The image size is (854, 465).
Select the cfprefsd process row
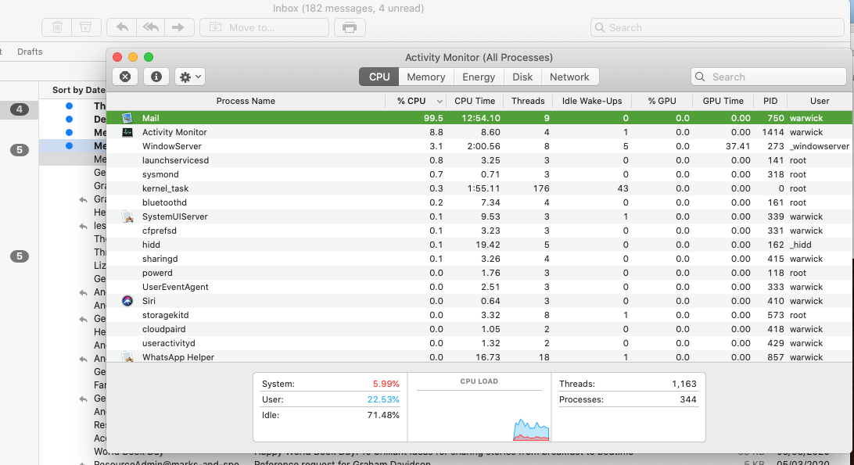479,231
